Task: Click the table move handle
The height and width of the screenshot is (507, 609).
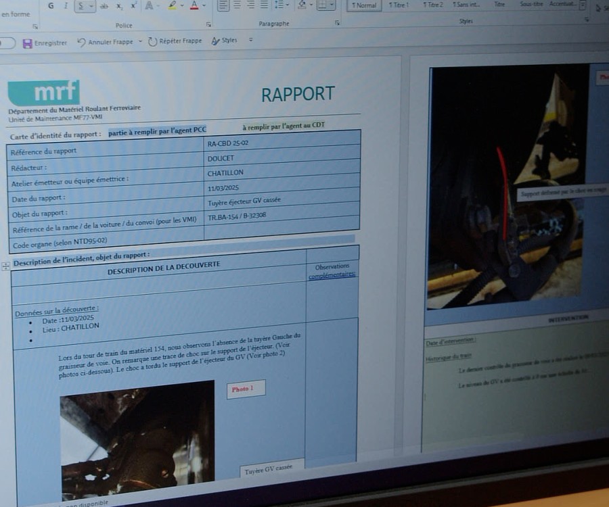Action: (6, 266)
